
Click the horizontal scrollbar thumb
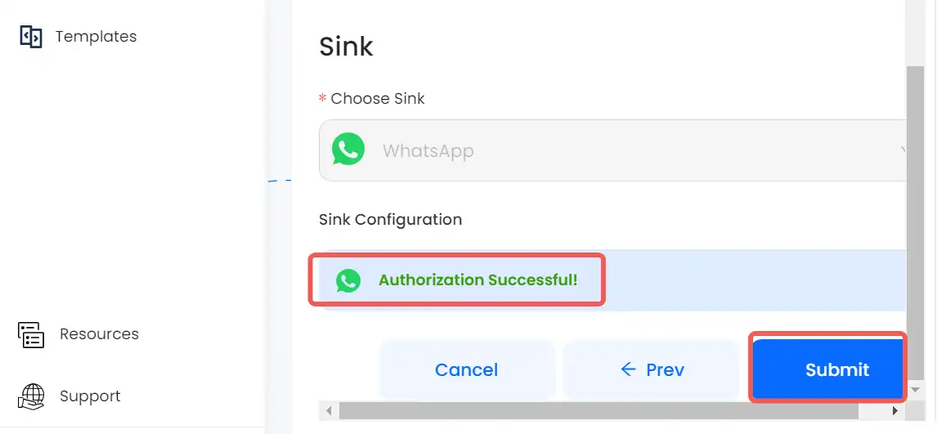tap(599, 411)
